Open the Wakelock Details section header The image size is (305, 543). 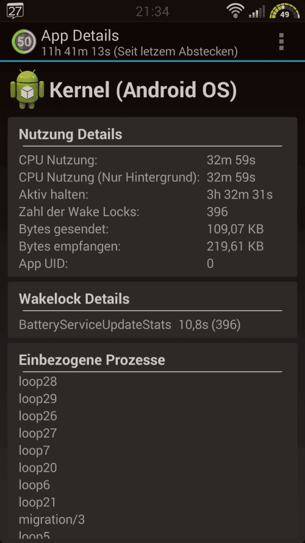pyautogui.click(x=74, y=299)
